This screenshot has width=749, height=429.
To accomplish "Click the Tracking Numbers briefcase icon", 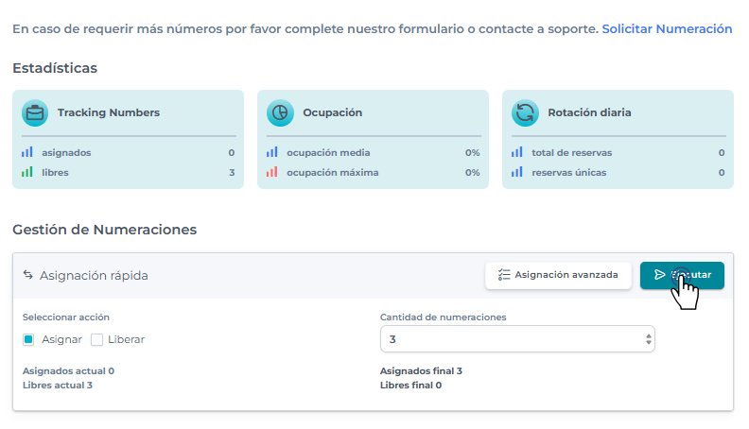I will tap(35, 113).
